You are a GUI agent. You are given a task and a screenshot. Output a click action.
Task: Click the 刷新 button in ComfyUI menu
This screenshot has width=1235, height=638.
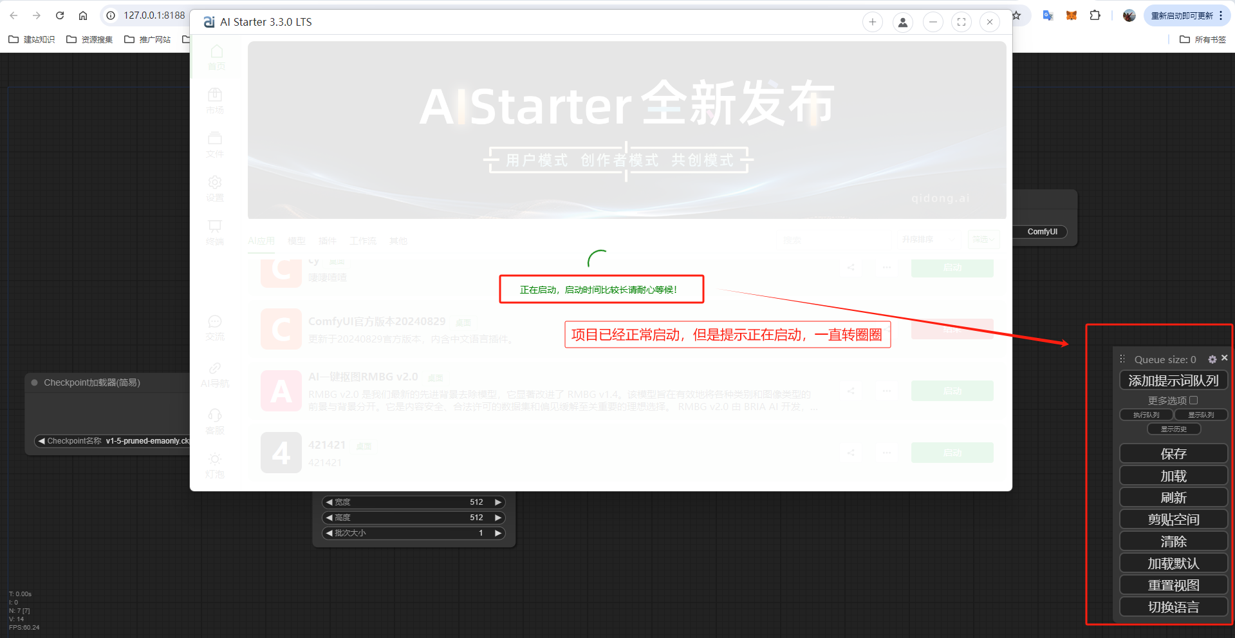click(1173, 497)
